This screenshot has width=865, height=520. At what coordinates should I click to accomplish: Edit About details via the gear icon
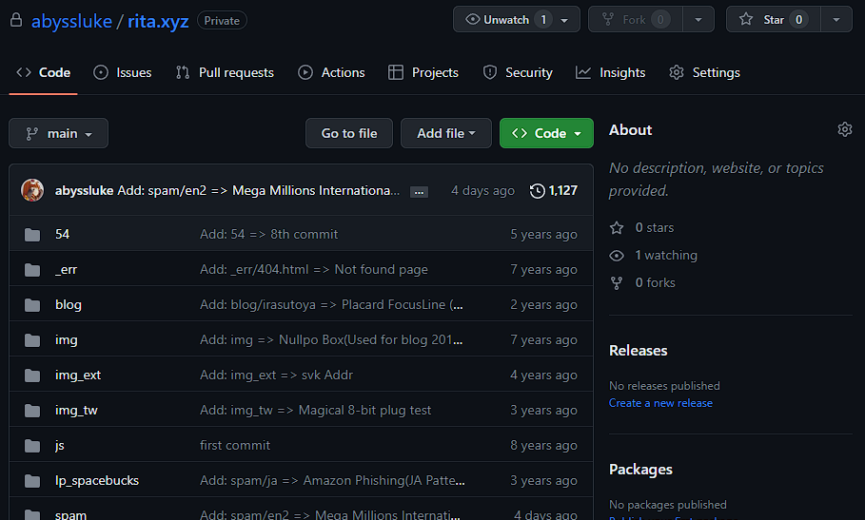(x=845, y=129)
